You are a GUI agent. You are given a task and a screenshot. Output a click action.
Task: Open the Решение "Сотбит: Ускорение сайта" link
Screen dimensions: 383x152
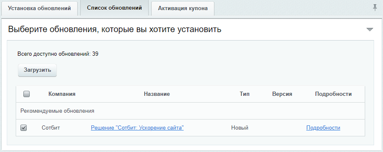coord(137,128)
